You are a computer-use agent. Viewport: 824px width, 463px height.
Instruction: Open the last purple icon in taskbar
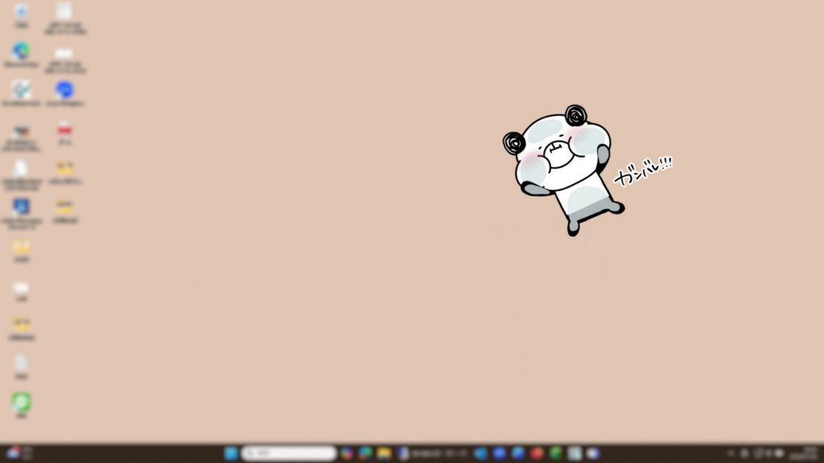point(593,453)
